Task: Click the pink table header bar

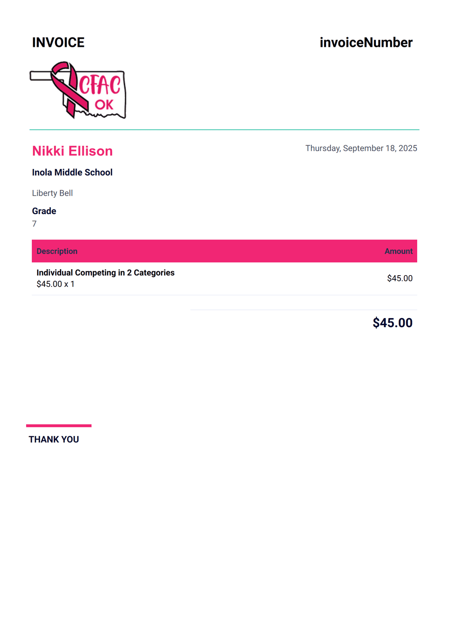Action: [x=224, y=251]
